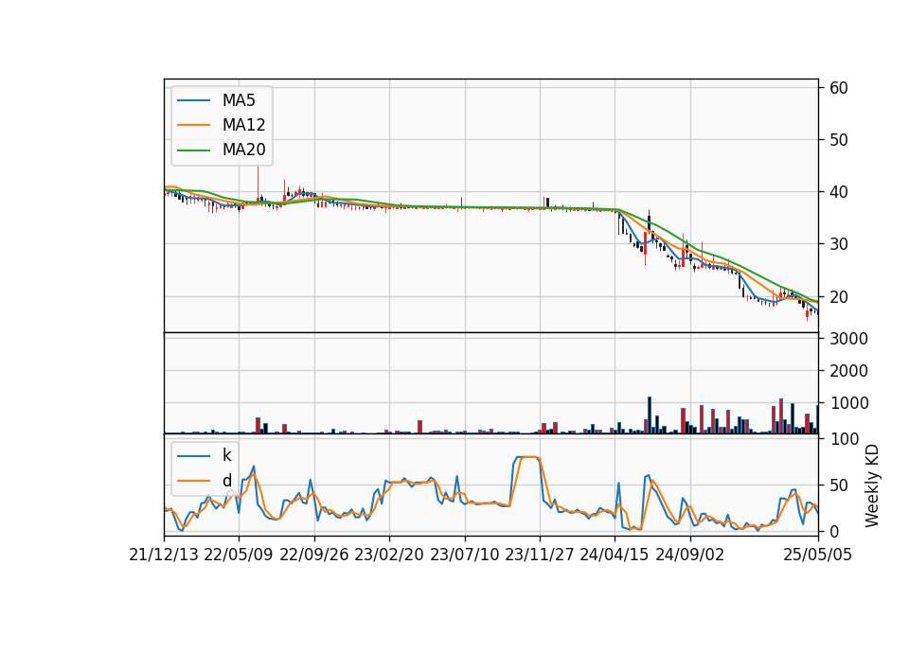Viewport: 909px width, 653px height.
Task: Click the price axis value 50
Action: (x=839, y=140)
